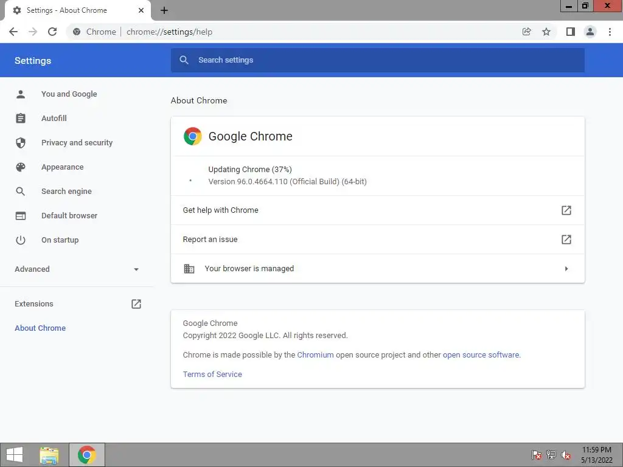Click the Action Center flag tray icon
623x467 pixels.
tap(537, 455)
